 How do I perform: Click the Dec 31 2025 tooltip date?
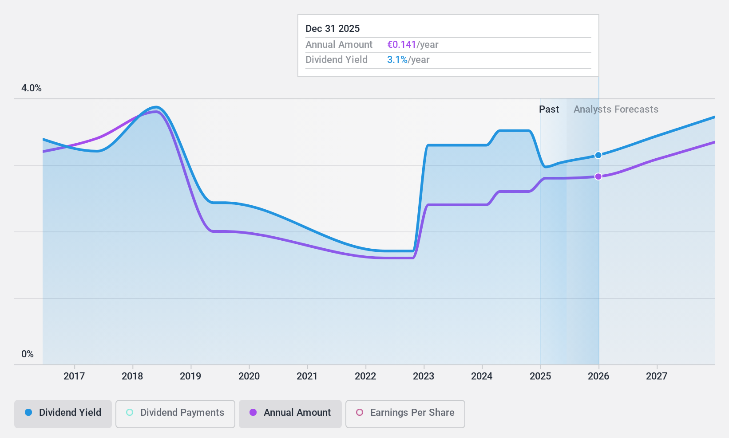click(x=333, y=29)
